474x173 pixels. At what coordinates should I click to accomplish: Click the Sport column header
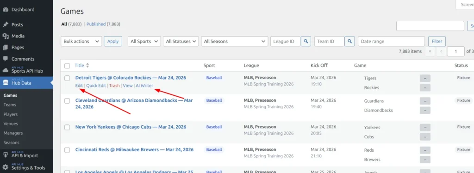coord(209,66)
